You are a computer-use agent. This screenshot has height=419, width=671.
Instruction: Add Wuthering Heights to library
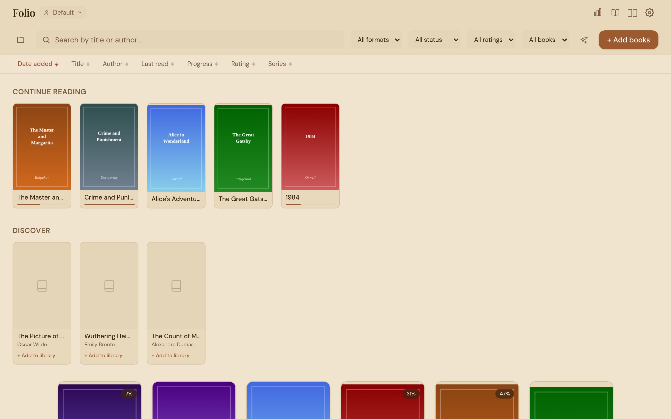(103, 355)
